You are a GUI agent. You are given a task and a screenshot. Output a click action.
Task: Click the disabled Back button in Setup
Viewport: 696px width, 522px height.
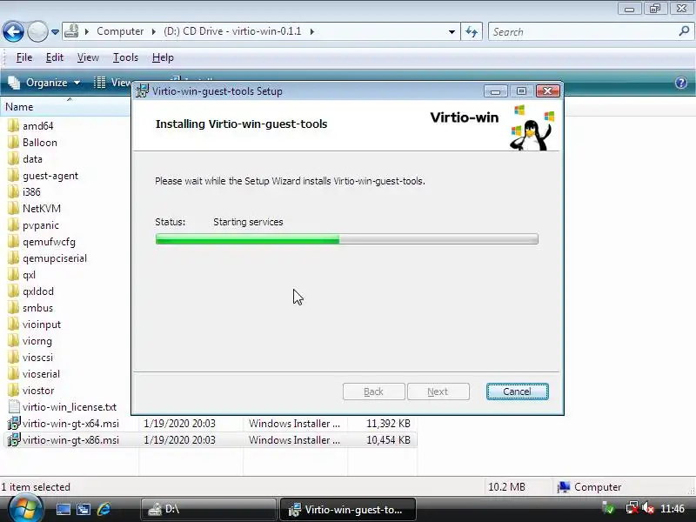click(374, 391)
